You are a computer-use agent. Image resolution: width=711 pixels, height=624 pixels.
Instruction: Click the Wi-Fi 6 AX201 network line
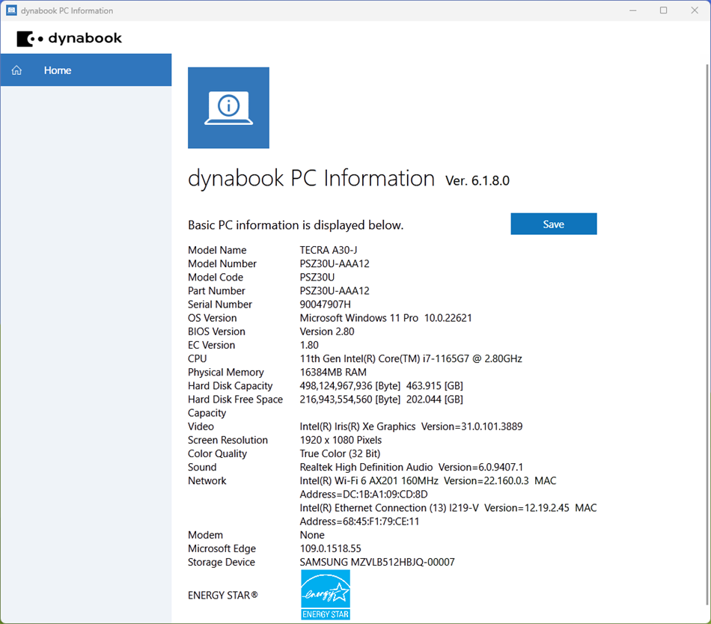(x=427, y=481)
